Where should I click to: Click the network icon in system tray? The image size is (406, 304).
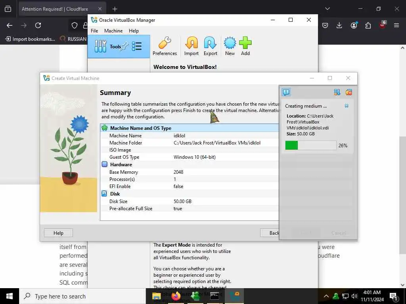tap(345, 296)
